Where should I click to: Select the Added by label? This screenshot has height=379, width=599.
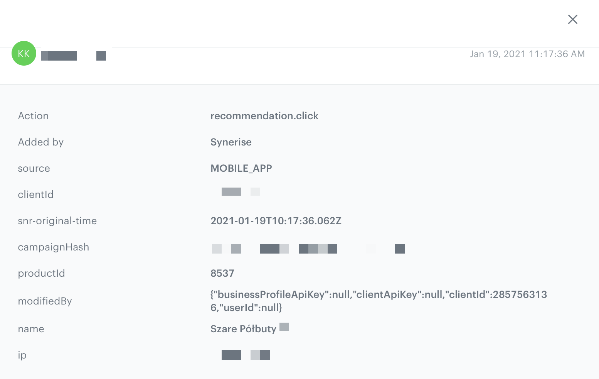tap(40, 142)
